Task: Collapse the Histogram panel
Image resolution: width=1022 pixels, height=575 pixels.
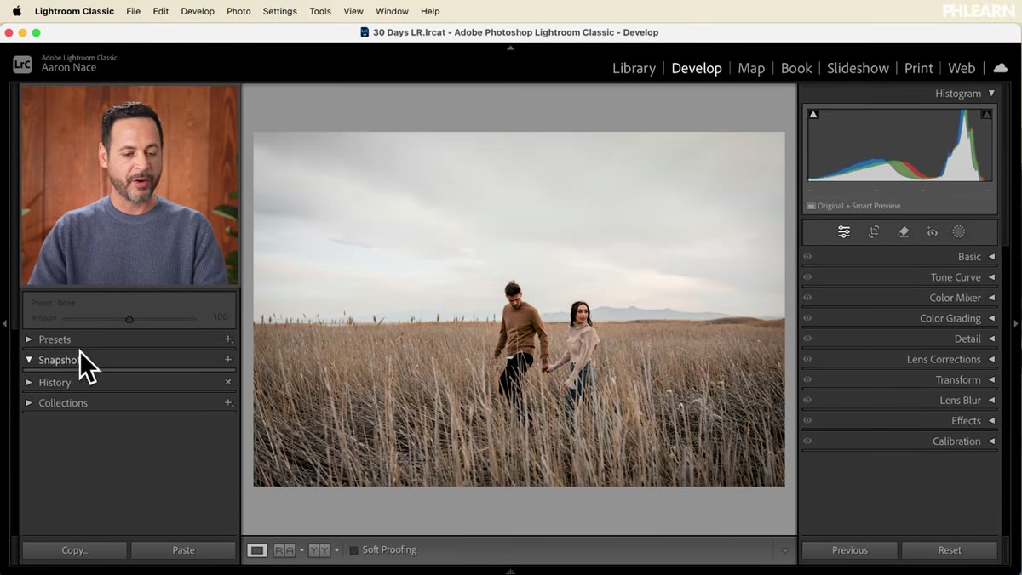Action: click(991, 94)
